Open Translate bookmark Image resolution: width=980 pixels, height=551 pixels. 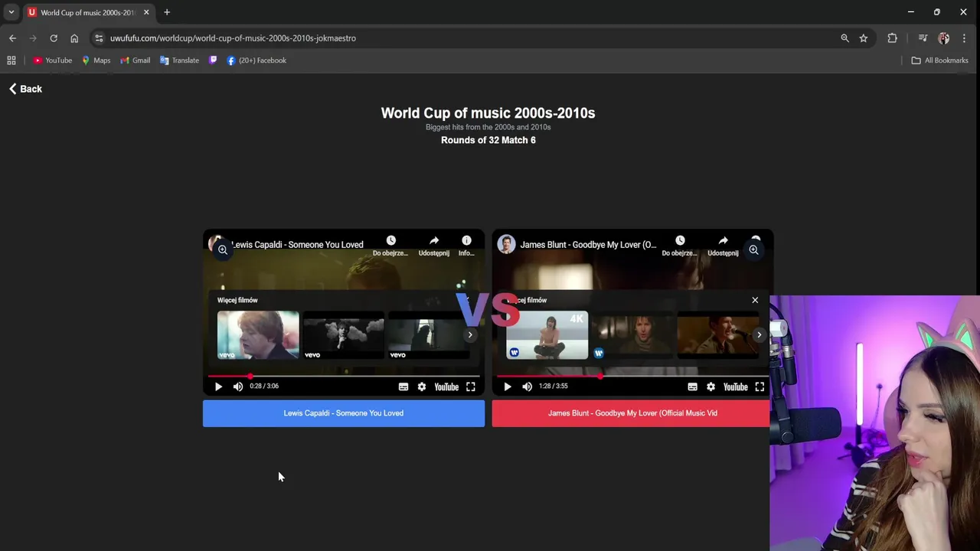pos(179,60)
